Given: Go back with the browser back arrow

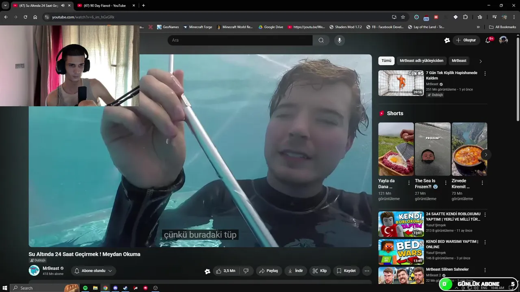Looking at the screenshot, I should point(6,17).
